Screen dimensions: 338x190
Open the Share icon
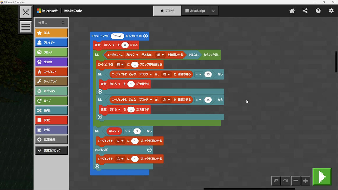pos(305,11)
